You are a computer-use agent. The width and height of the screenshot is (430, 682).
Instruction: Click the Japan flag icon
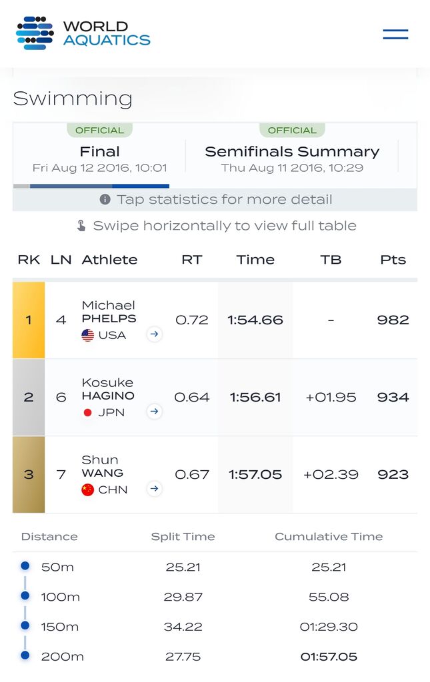click(x=87, y=412)
